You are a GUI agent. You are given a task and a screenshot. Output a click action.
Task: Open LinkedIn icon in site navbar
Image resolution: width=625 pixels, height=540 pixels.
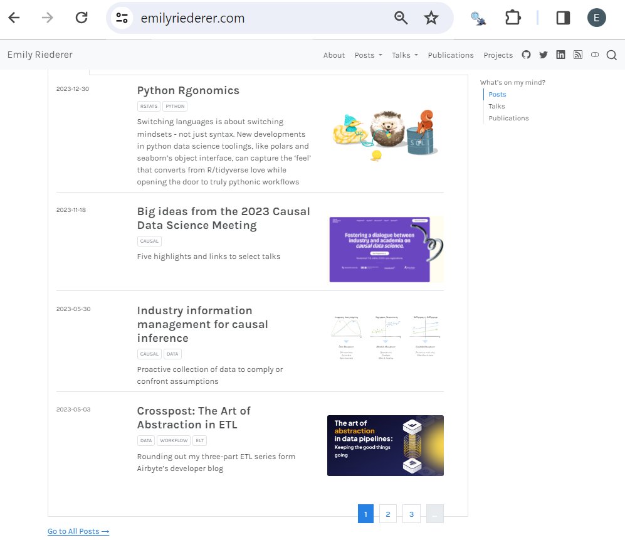(560, 55)
